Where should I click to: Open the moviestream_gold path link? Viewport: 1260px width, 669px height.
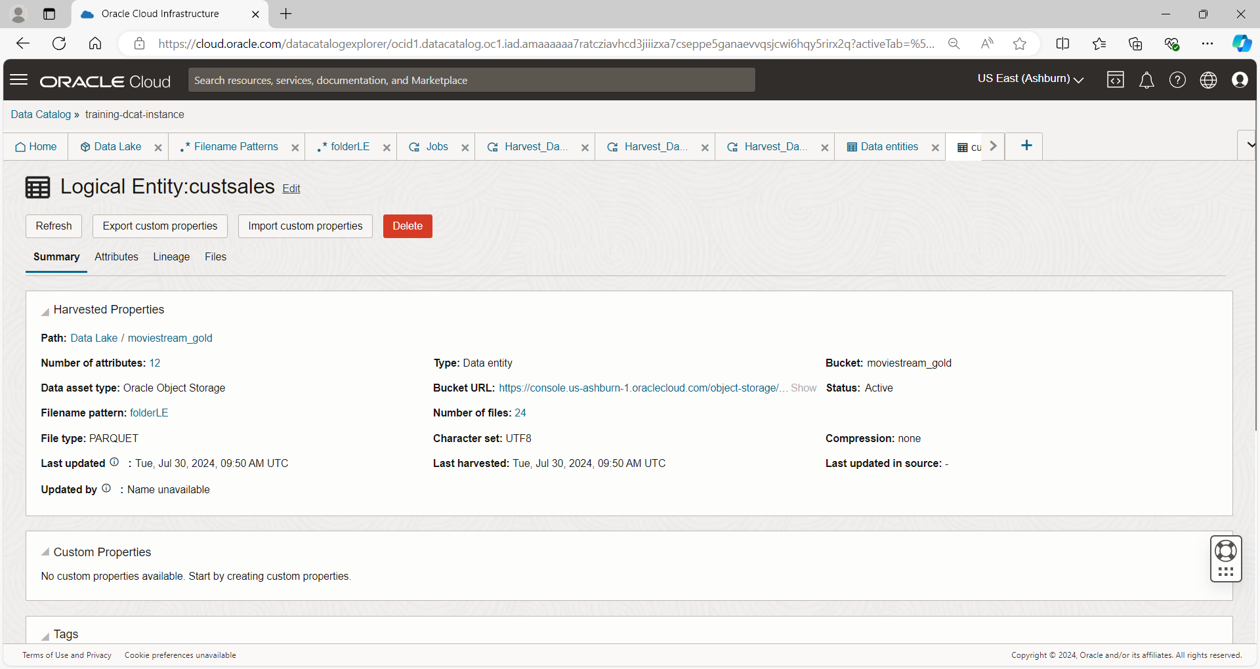click(170, 338)
